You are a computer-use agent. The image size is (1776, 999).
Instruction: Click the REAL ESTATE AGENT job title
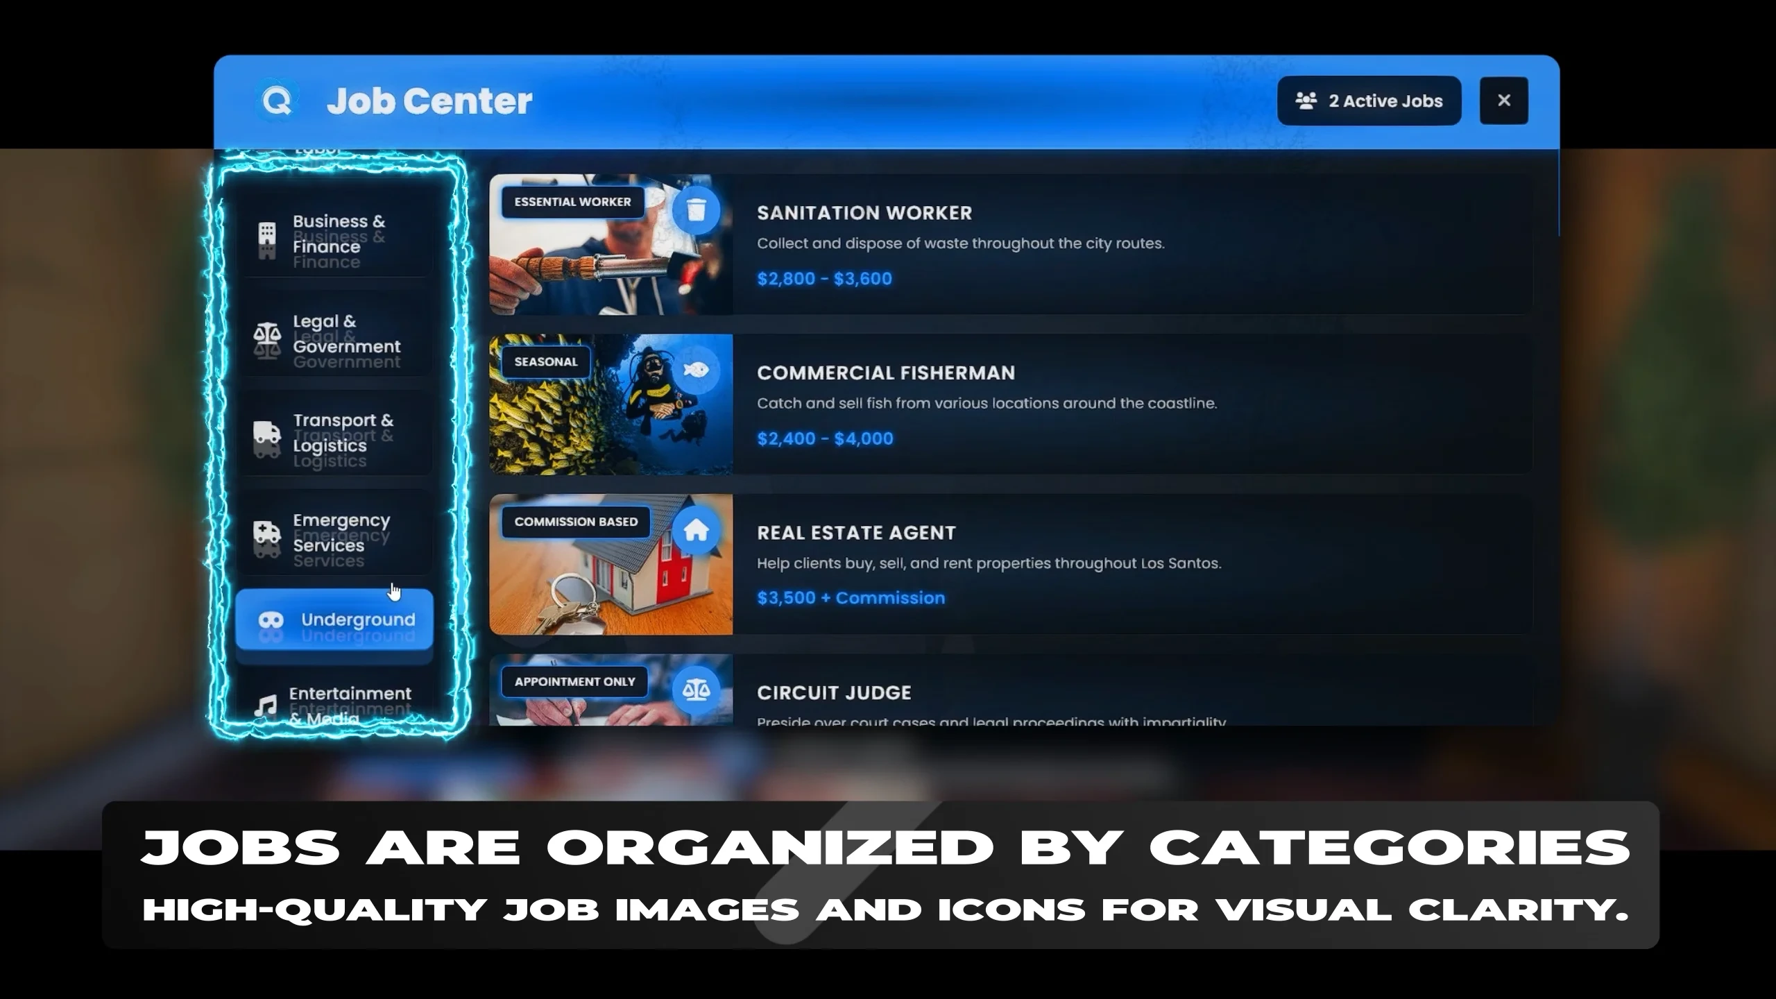[856, 533]
